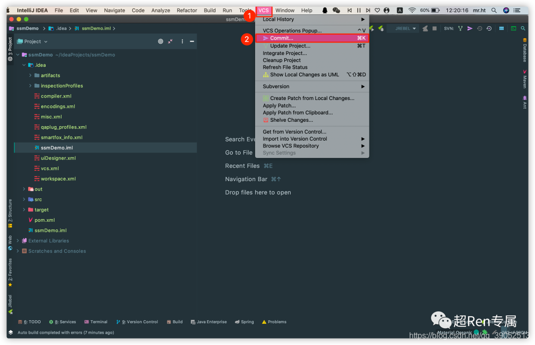
Task: Select workspace.xml file
Action: click(x=58, y=179)
